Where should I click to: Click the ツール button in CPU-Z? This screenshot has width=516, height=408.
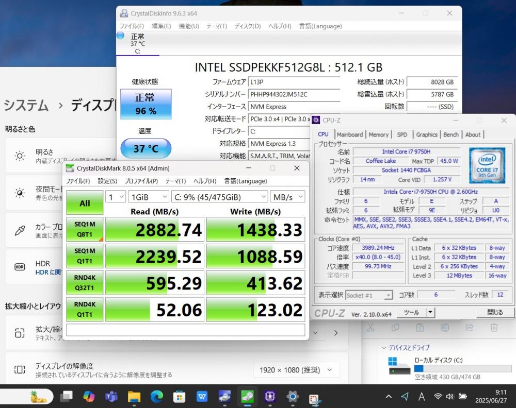coord(411,312)
